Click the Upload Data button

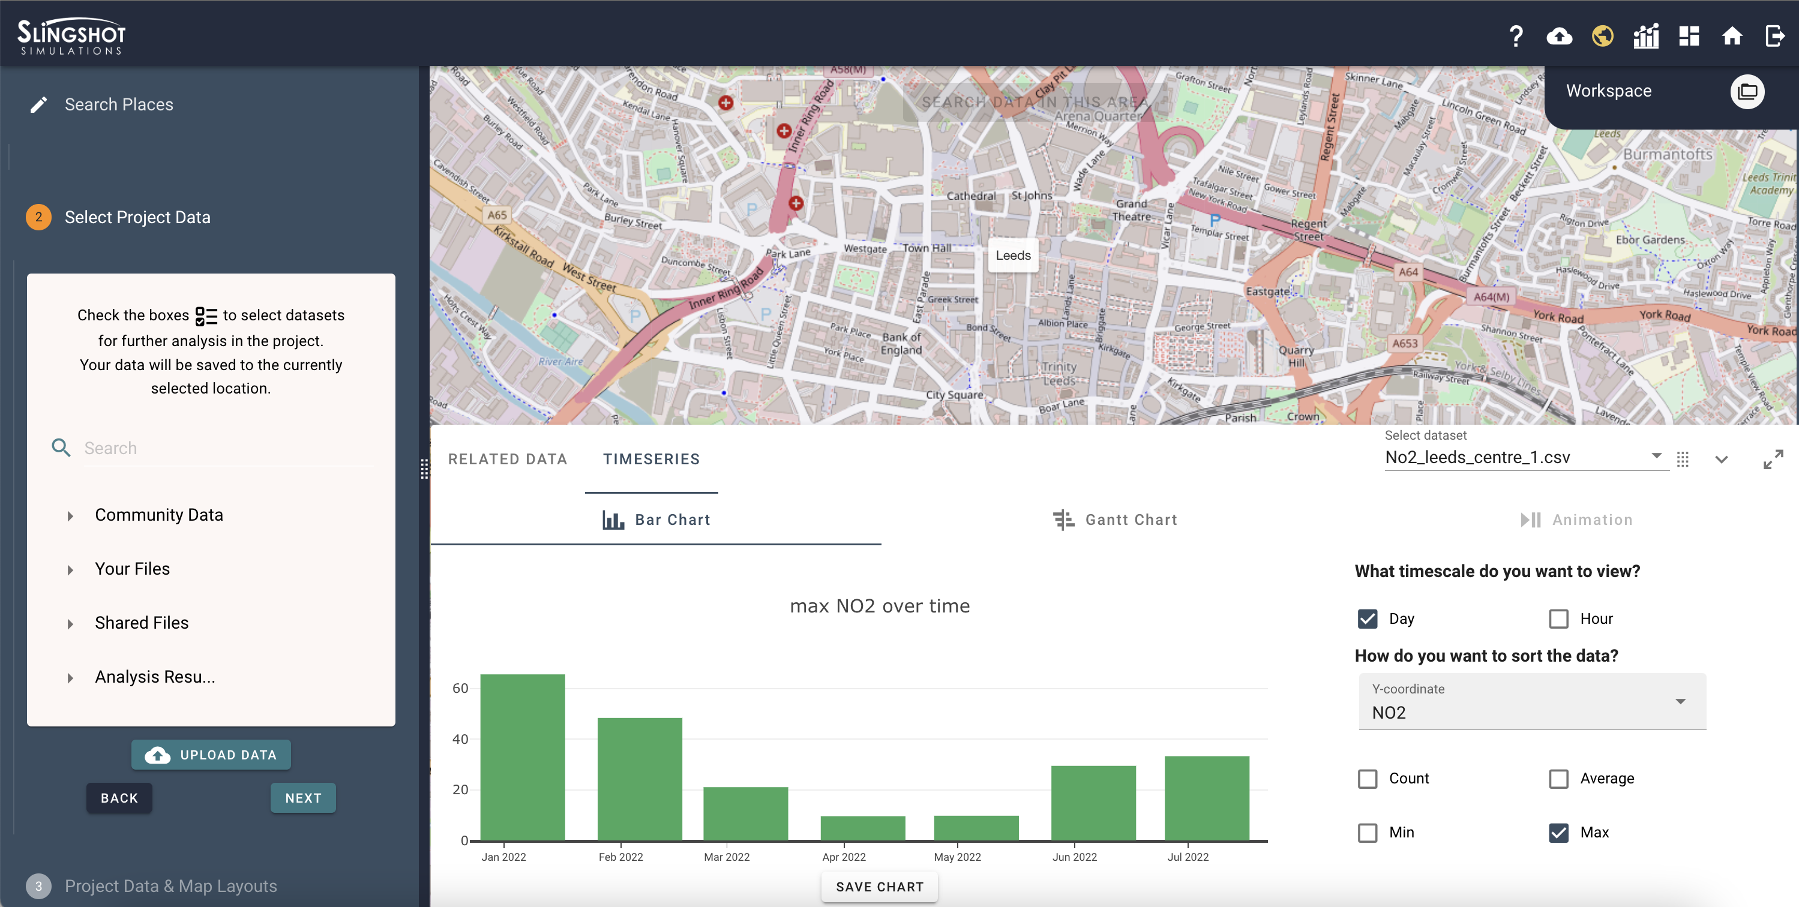(x=211, y=755)
